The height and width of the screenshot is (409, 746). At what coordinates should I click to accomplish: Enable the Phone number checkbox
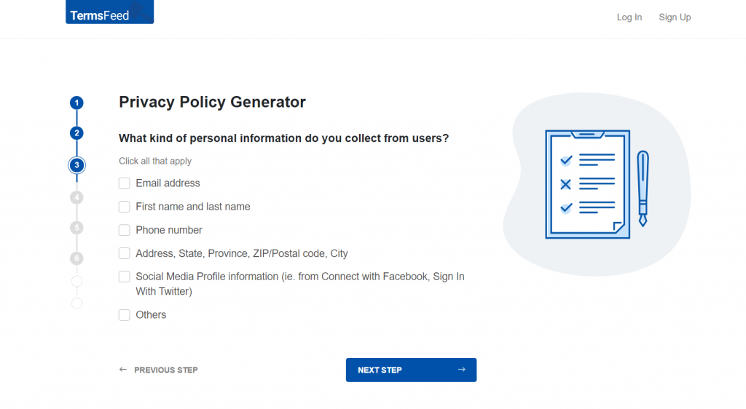point(124,230)
